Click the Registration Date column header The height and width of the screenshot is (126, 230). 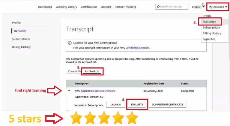154,84
